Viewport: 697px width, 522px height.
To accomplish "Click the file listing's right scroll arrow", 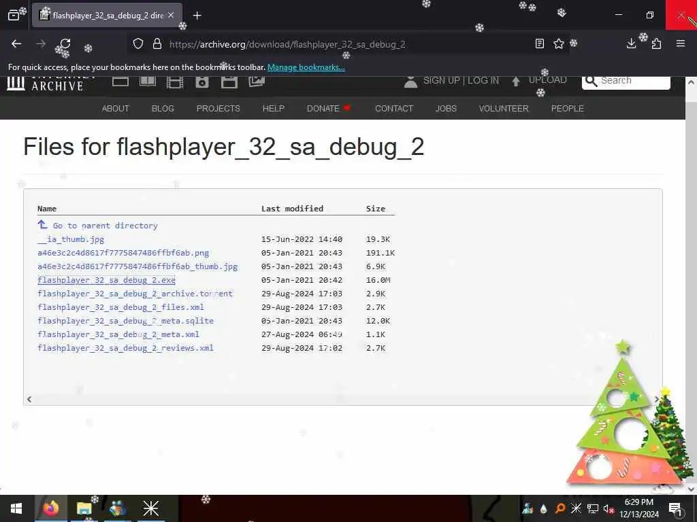I will point(656,399).
